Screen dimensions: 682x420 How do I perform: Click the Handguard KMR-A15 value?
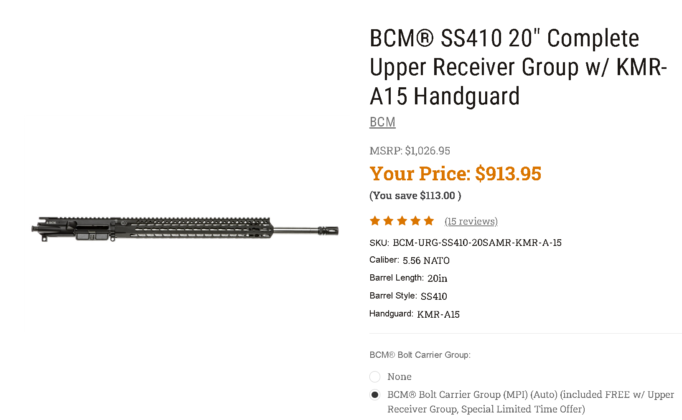438,314
